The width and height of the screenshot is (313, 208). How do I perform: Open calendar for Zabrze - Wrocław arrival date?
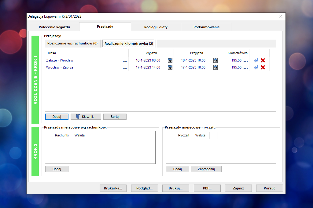(x=215, y=61)
